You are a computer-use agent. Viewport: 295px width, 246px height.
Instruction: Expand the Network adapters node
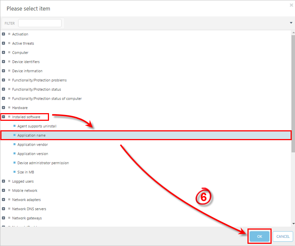point(4,200)
